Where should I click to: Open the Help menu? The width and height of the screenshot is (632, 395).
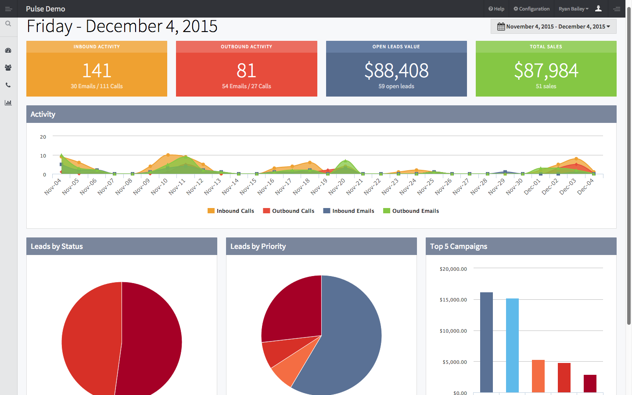tap(496, 9)
